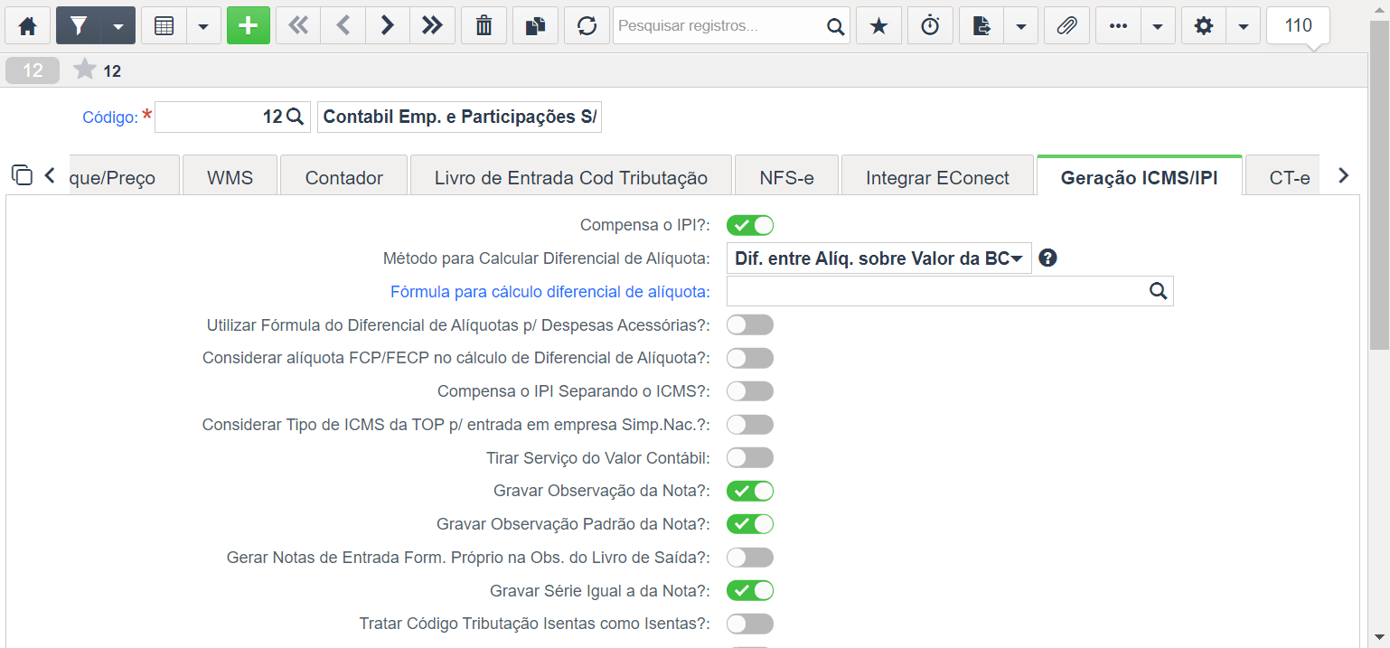Show help for Método Diferencial de Alíquota
Viewport: 1390px width, 648px height.
pos(1047,258)
